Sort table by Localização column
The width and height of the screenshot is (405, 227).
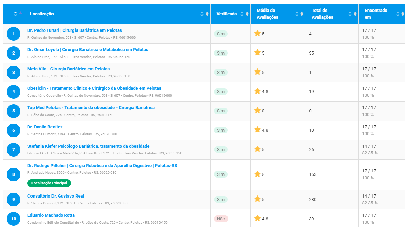pos(117,14)
